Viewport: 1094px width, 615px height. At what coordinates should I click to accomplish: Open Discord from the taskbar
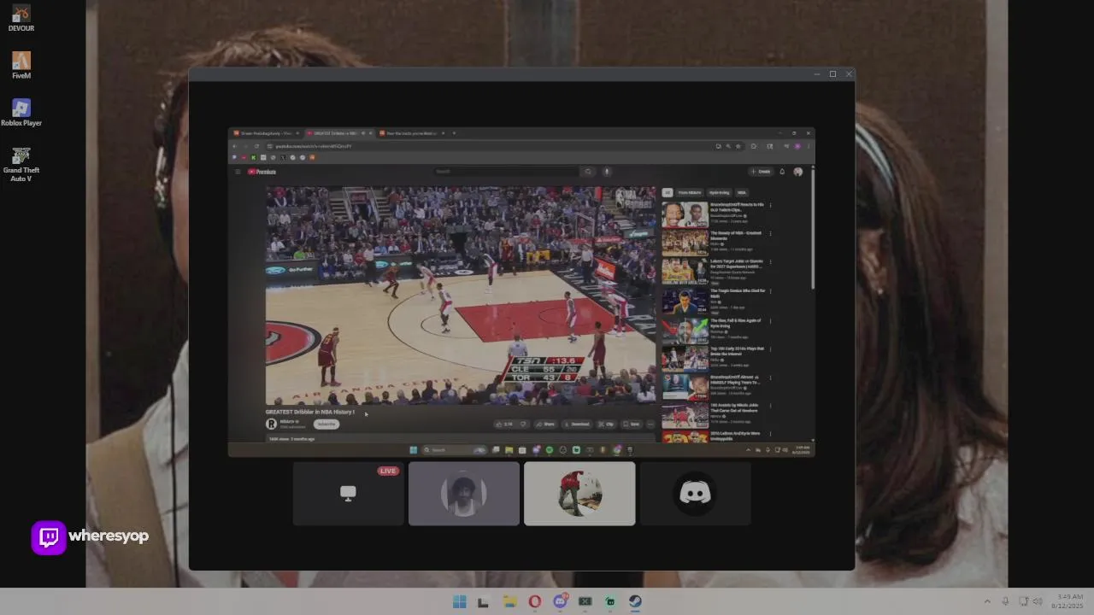[560, 601]
